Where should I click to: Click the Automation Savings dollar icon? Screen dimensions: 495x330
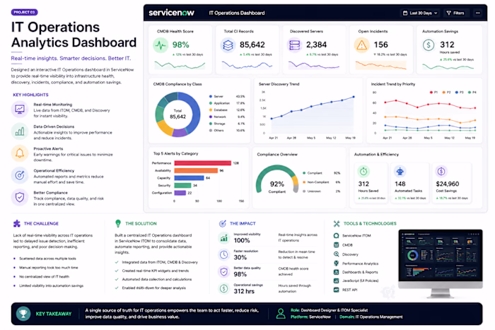click(429, 45)
